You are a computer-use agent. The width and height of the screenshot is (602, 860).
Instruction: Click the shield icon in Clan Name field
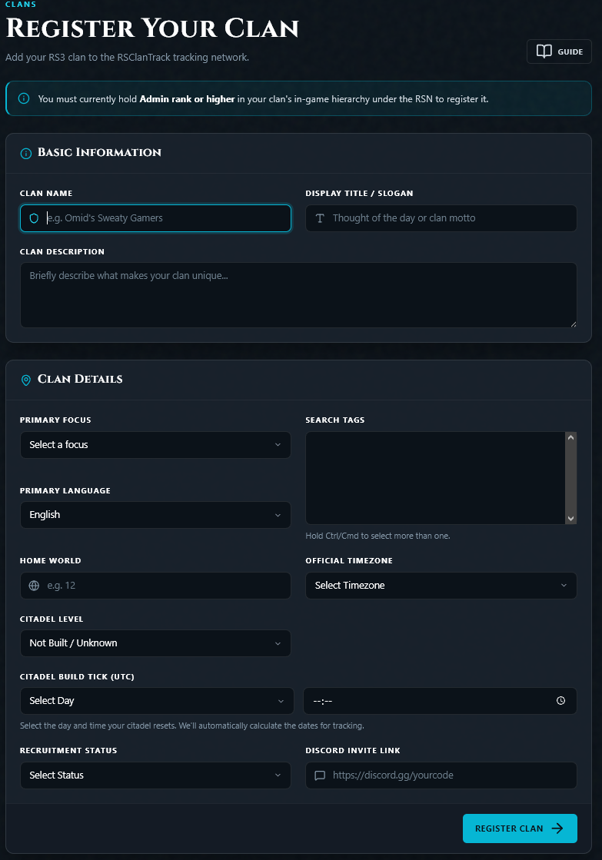pos(34,218)
